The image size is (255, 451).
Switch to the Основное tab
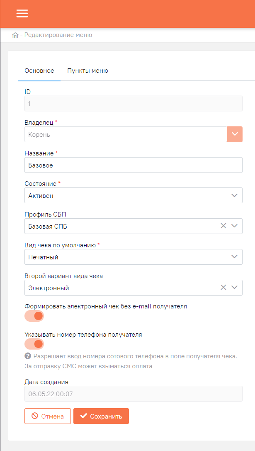[x=39, y=71]
